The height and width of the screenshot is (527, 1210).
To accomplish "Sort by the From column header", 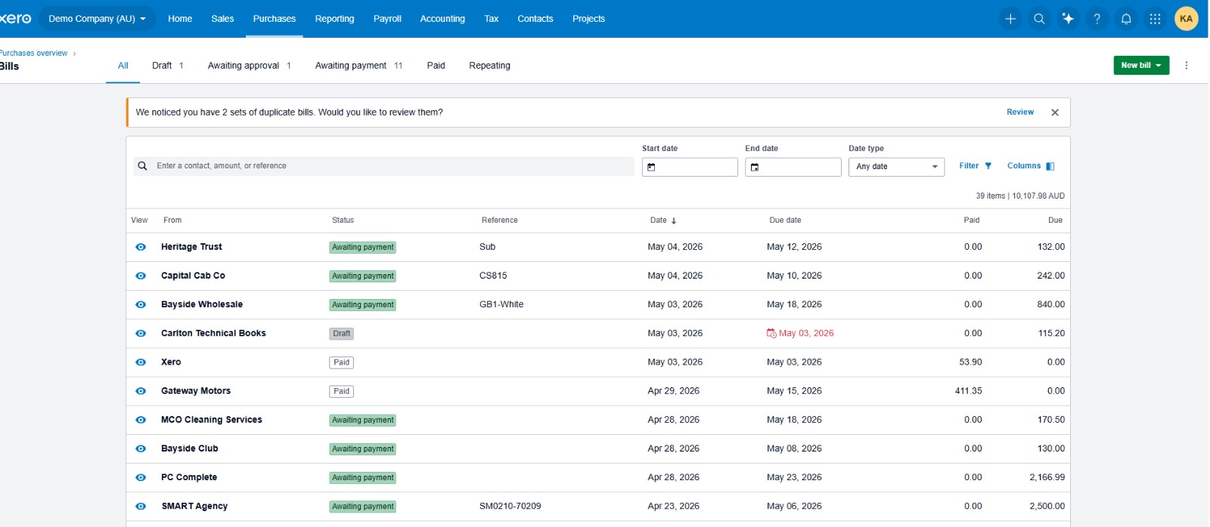I will click(172, 220).
